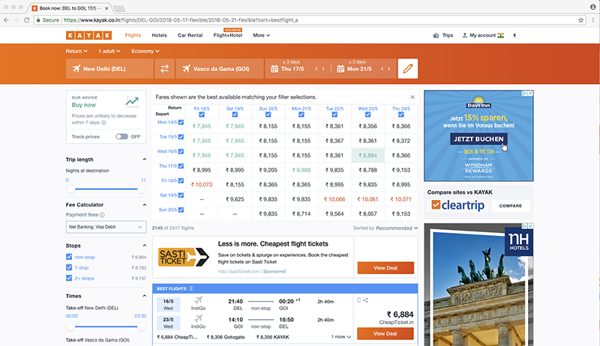The image size is (600, 346).
Task: Click the cleartrip COMPARE button
Action: pos(511,205)
